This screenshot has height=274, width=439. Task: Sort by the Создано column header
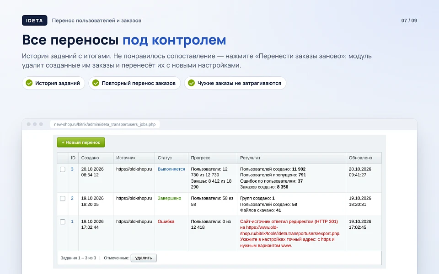[96, 158]
